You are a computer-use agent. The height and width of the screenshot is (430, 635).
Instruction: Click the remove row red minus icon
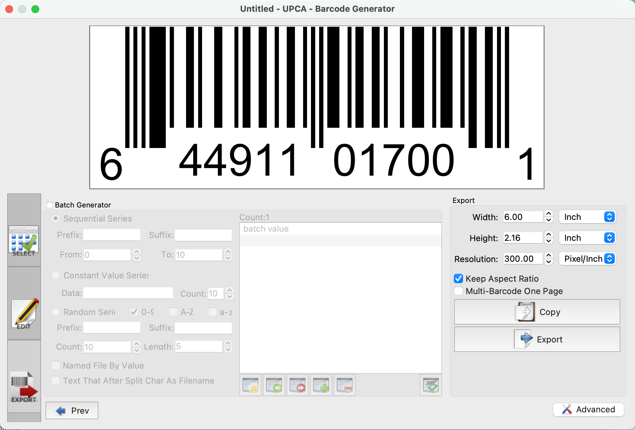click(x=345, y=385)
